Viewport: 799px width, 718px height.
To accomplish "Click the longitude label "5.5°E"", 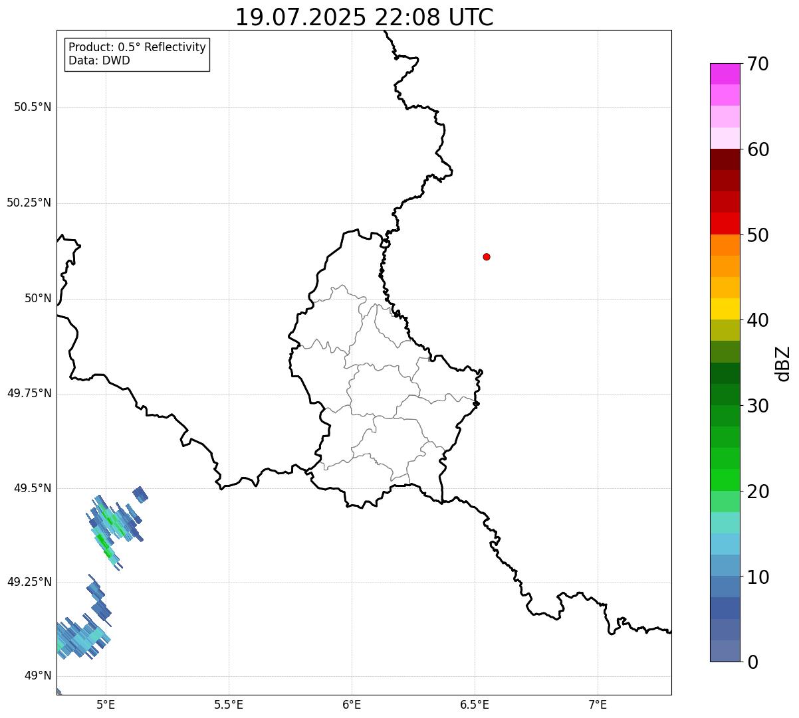I will click(229, 704).
